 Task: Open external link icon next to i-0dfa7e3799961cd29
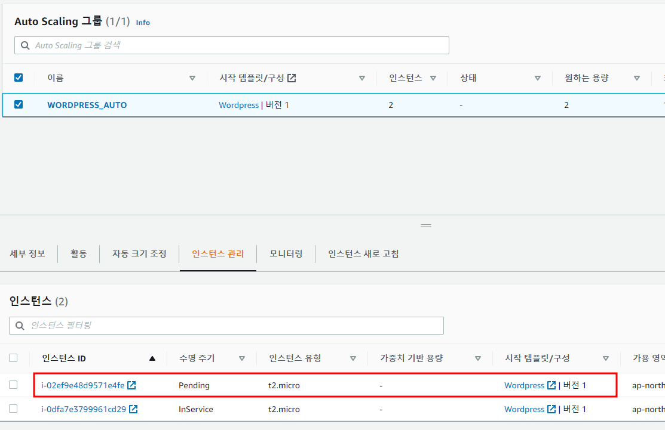coord(133,409)
